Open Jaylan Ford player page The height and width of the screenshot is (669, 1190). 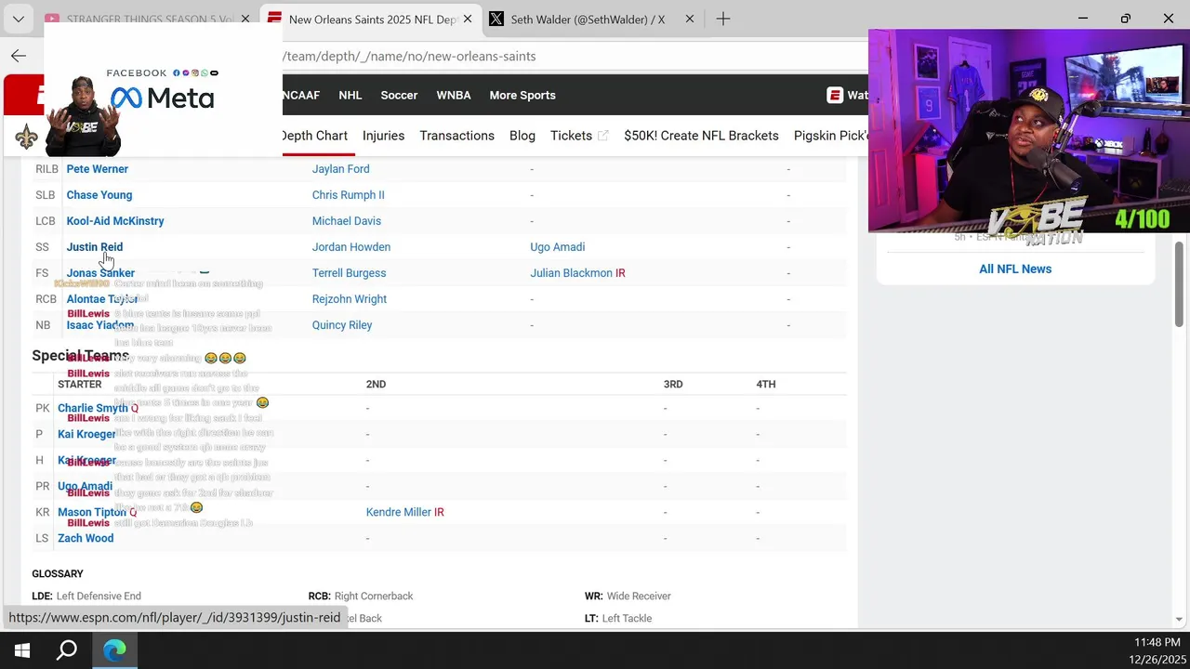click(x=340, y=169)
